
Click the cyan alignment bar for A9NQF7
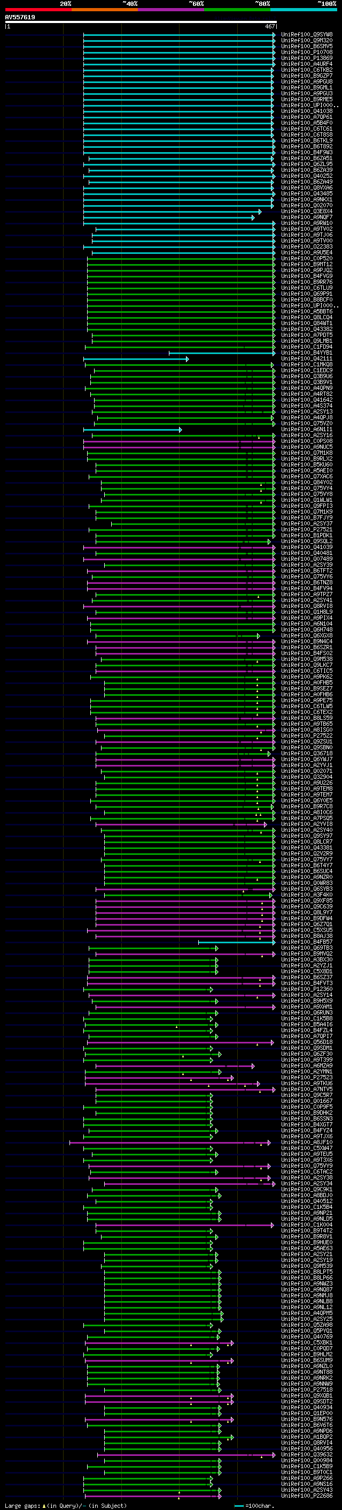pyautogui.click(x=169, y=217)
